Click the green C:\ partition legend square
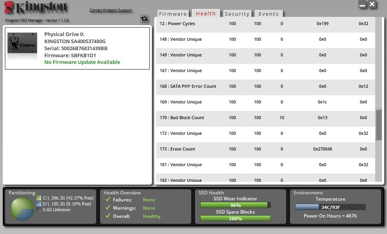Screen dimensions: 387x234 (39, 198)
